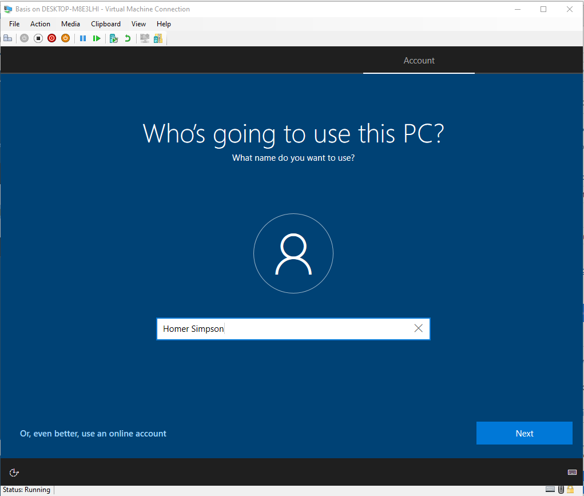Click the Enhanced Session toolbar icon
584x496 pixels.
pyautogui.click(x=145, y=38)
